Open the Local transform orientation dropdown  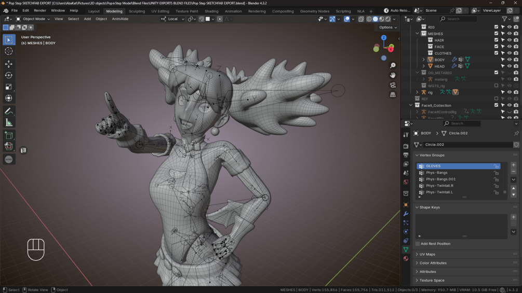172,19
